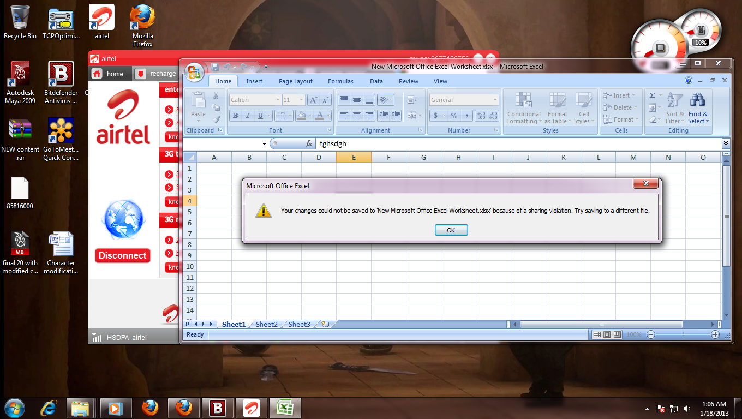
Task: Click the Insert Worksheet tab icon
Action: (326, 324)
